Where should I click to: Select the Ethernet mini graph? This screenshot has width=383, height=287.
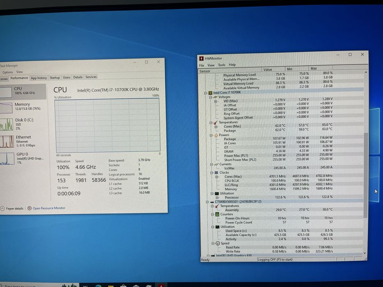tap(7, 141)
